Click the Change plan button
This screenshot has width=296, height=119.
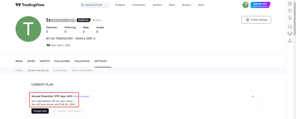coord(40,111)
